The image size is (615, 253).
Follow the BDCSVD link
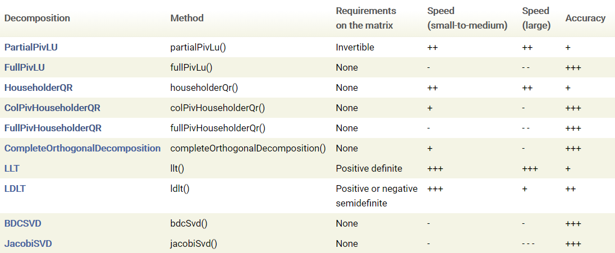[x=23, y=223]
